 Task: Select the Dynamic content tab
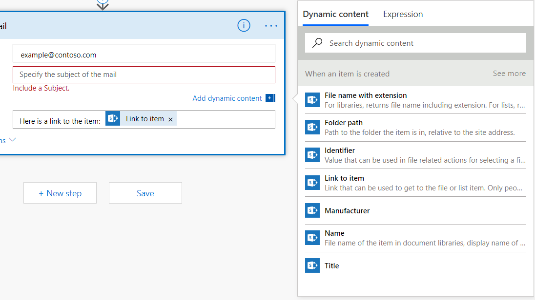[x=335, y=14]
